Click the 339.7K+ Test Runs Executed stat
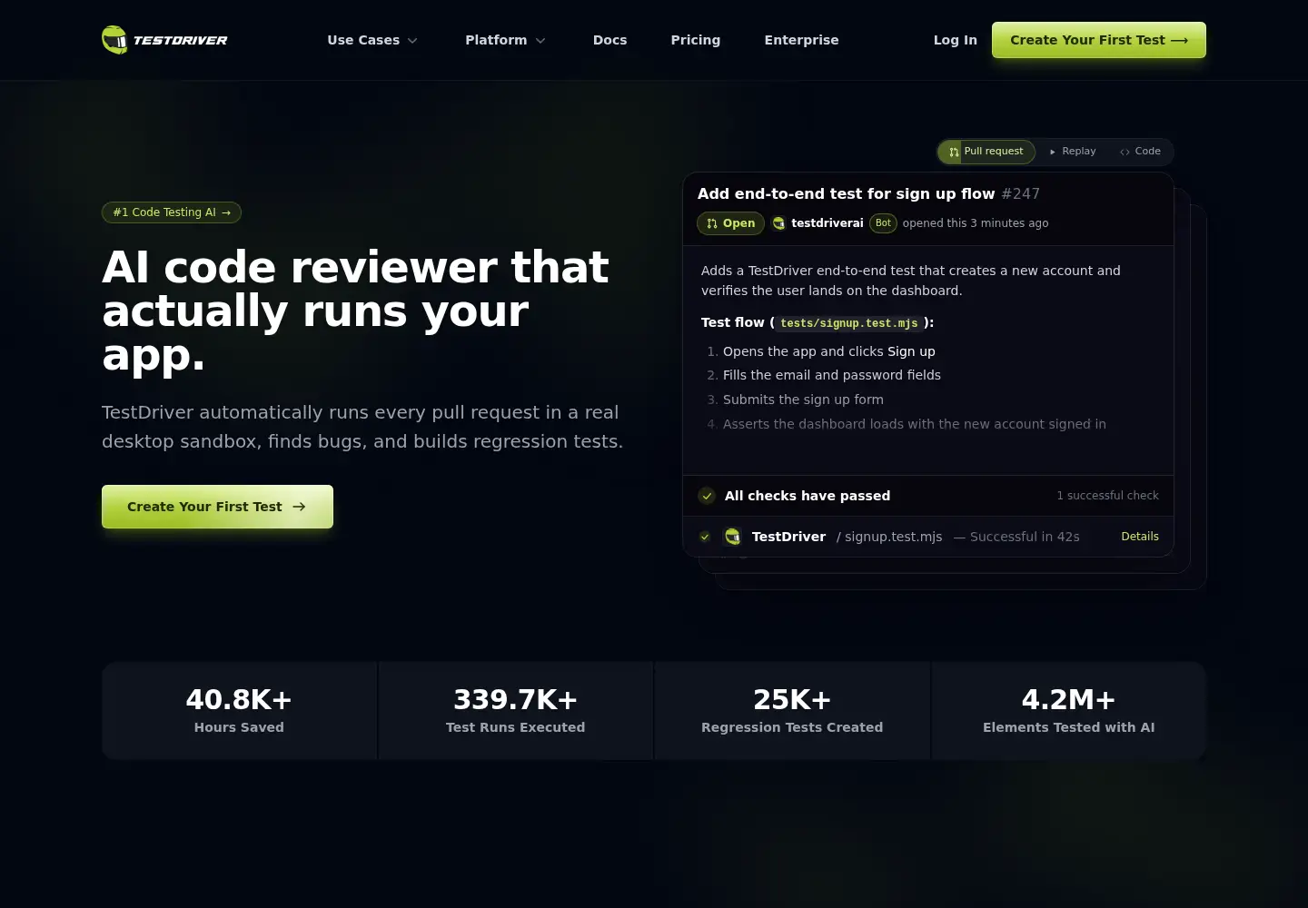 coord(516,711)
